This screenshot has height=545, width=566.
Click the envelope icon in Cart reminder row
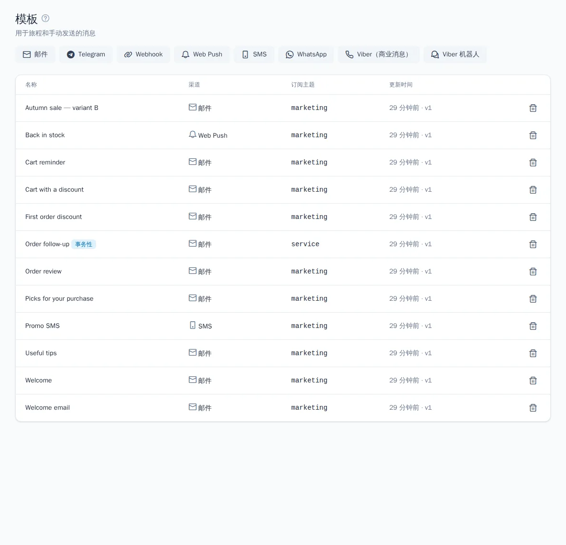pos(193,162)
